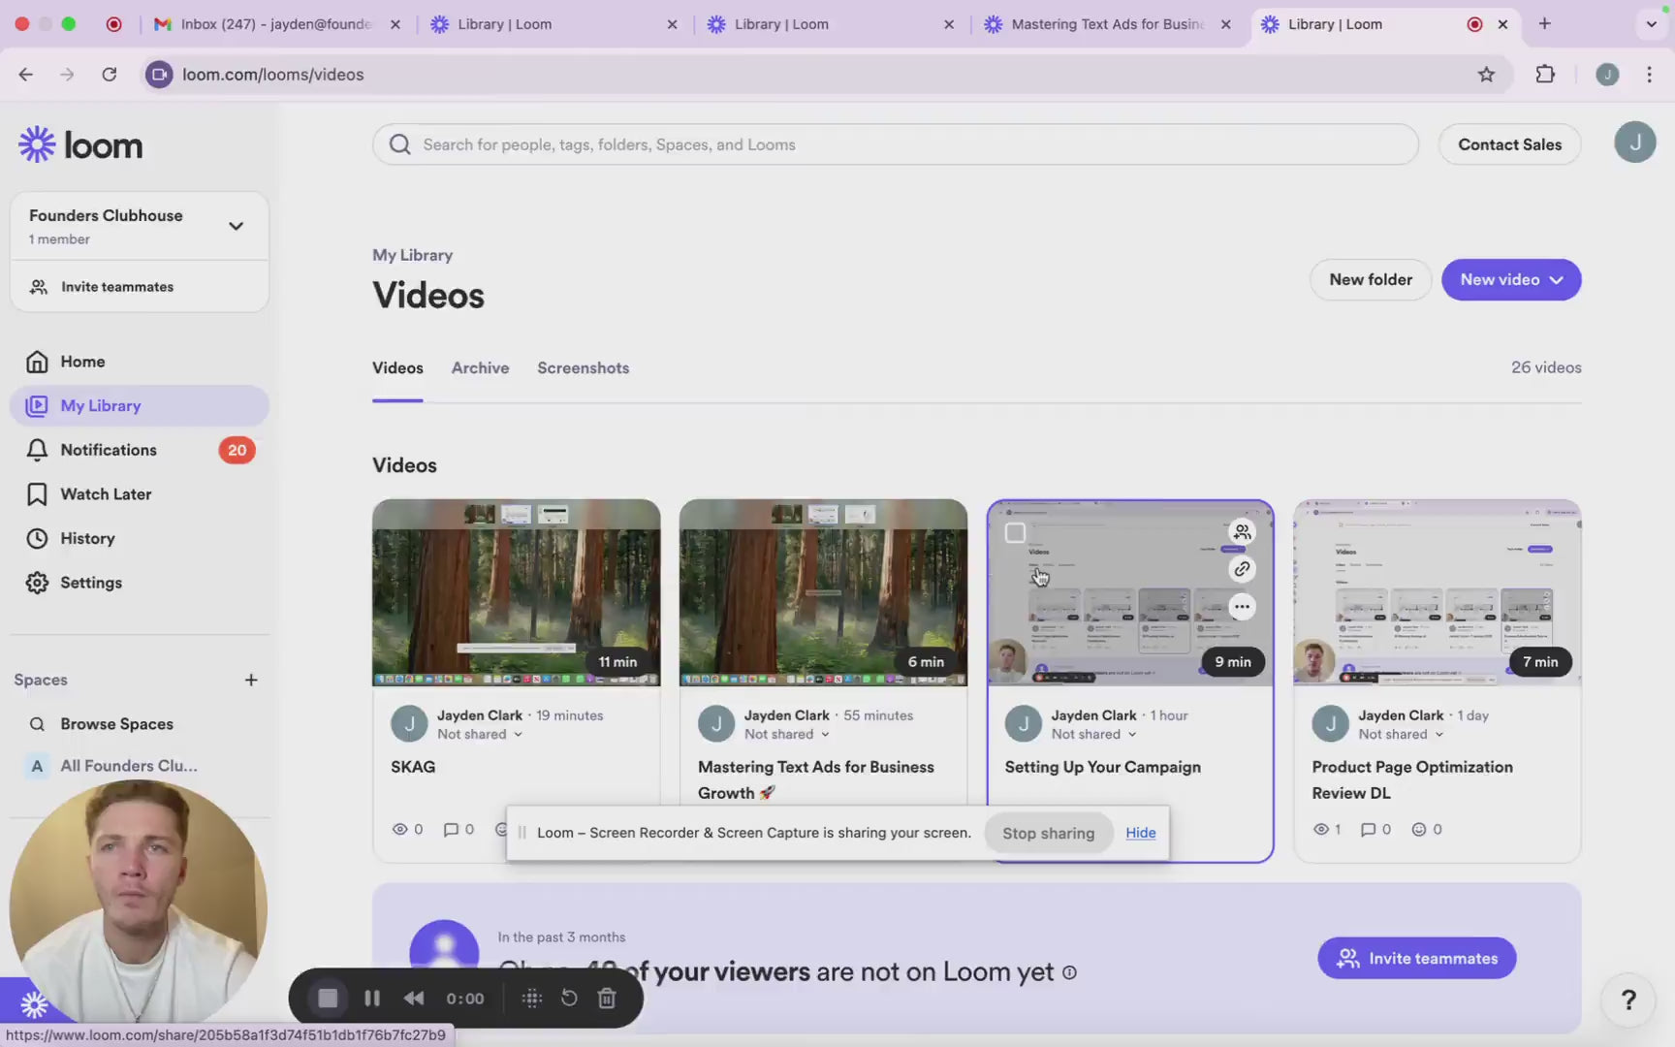Pause the Loom recording
The image size is (1675, 1047).
pos(371,999)
